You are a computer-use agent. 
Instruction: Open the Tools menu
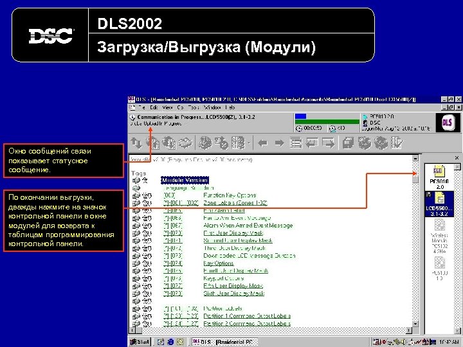pos(194,107)
